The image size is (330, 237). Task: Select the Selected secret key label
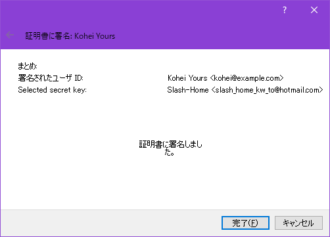click(52, 90)
